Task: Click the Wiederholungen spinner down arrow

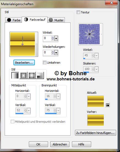Action: tap(53, 54)
